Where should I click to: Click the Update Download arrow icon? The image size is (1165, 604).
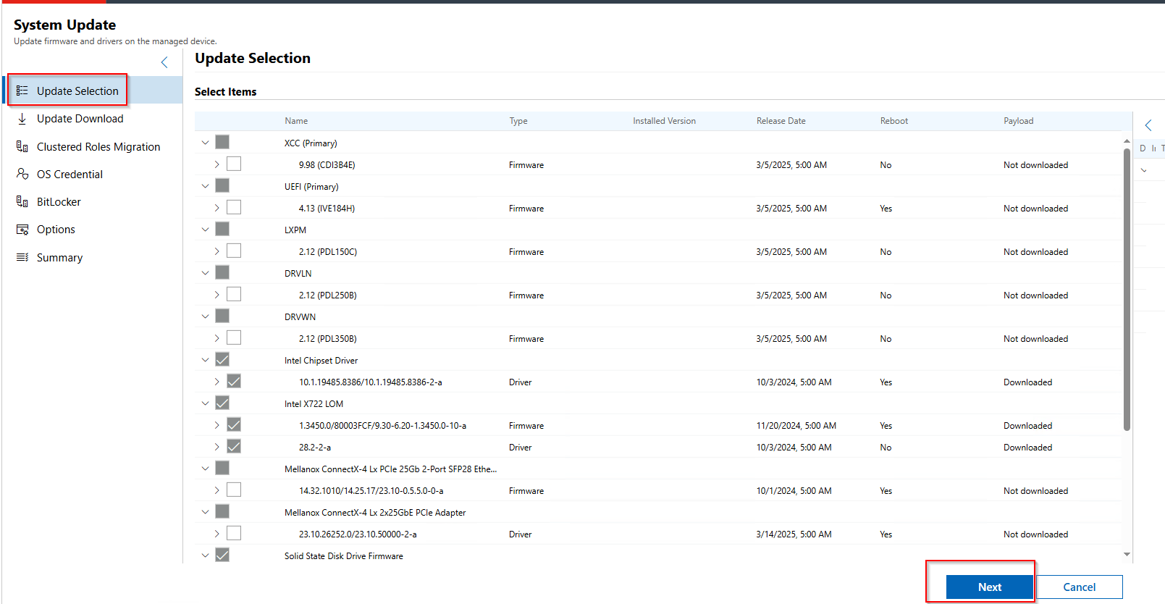coord(22,119)
